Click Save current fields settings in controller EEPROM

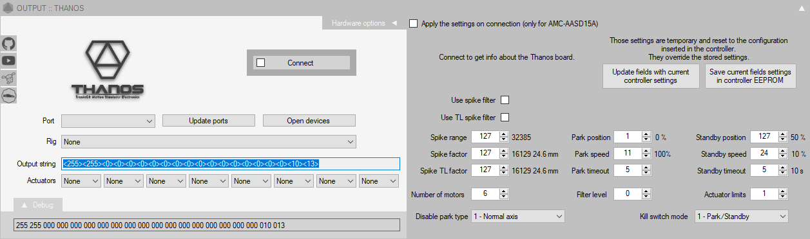point(750,76)
